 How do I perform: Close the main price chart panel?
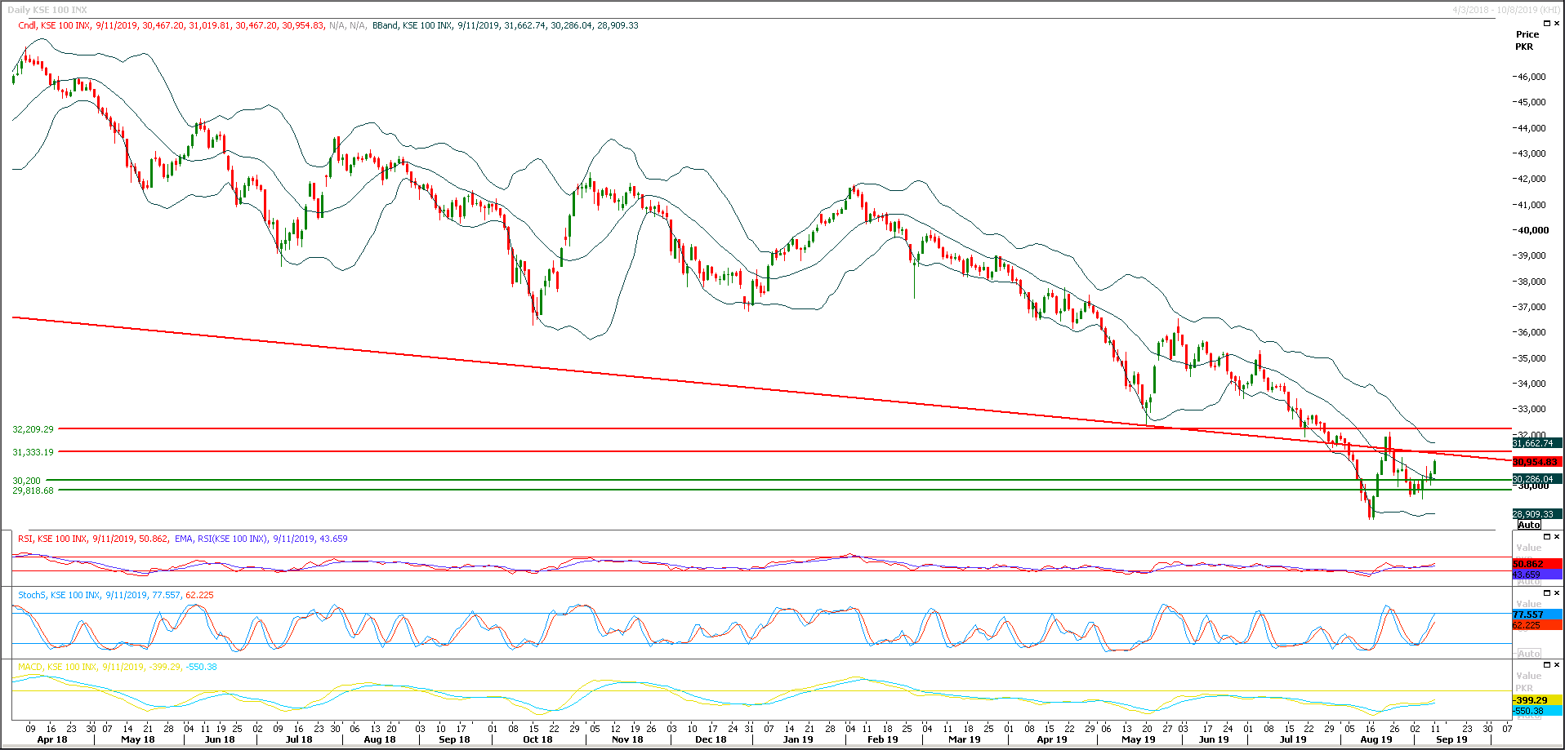click(x=1557, y=23)
